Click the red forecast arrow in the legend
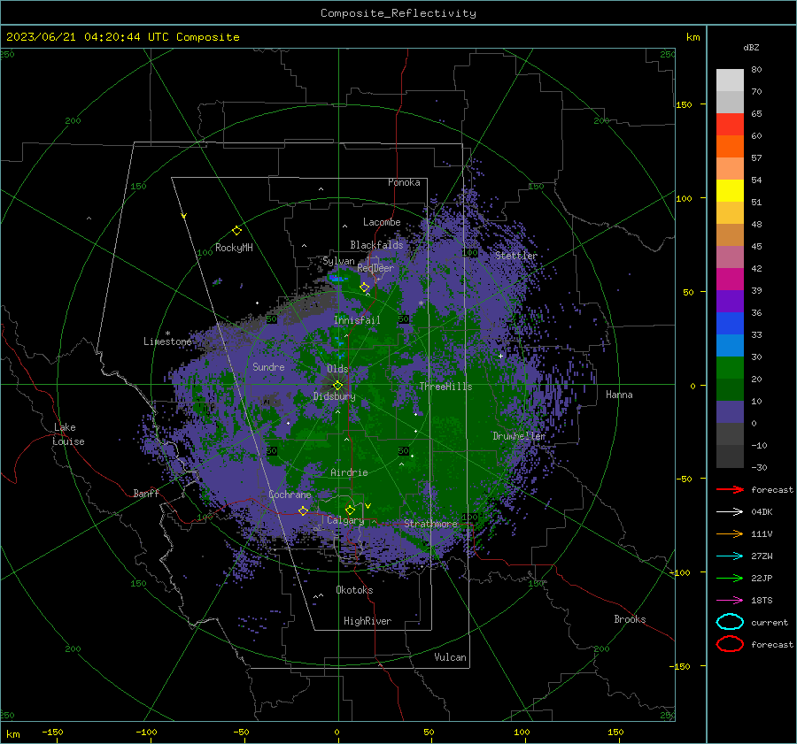 click(730, 489)
